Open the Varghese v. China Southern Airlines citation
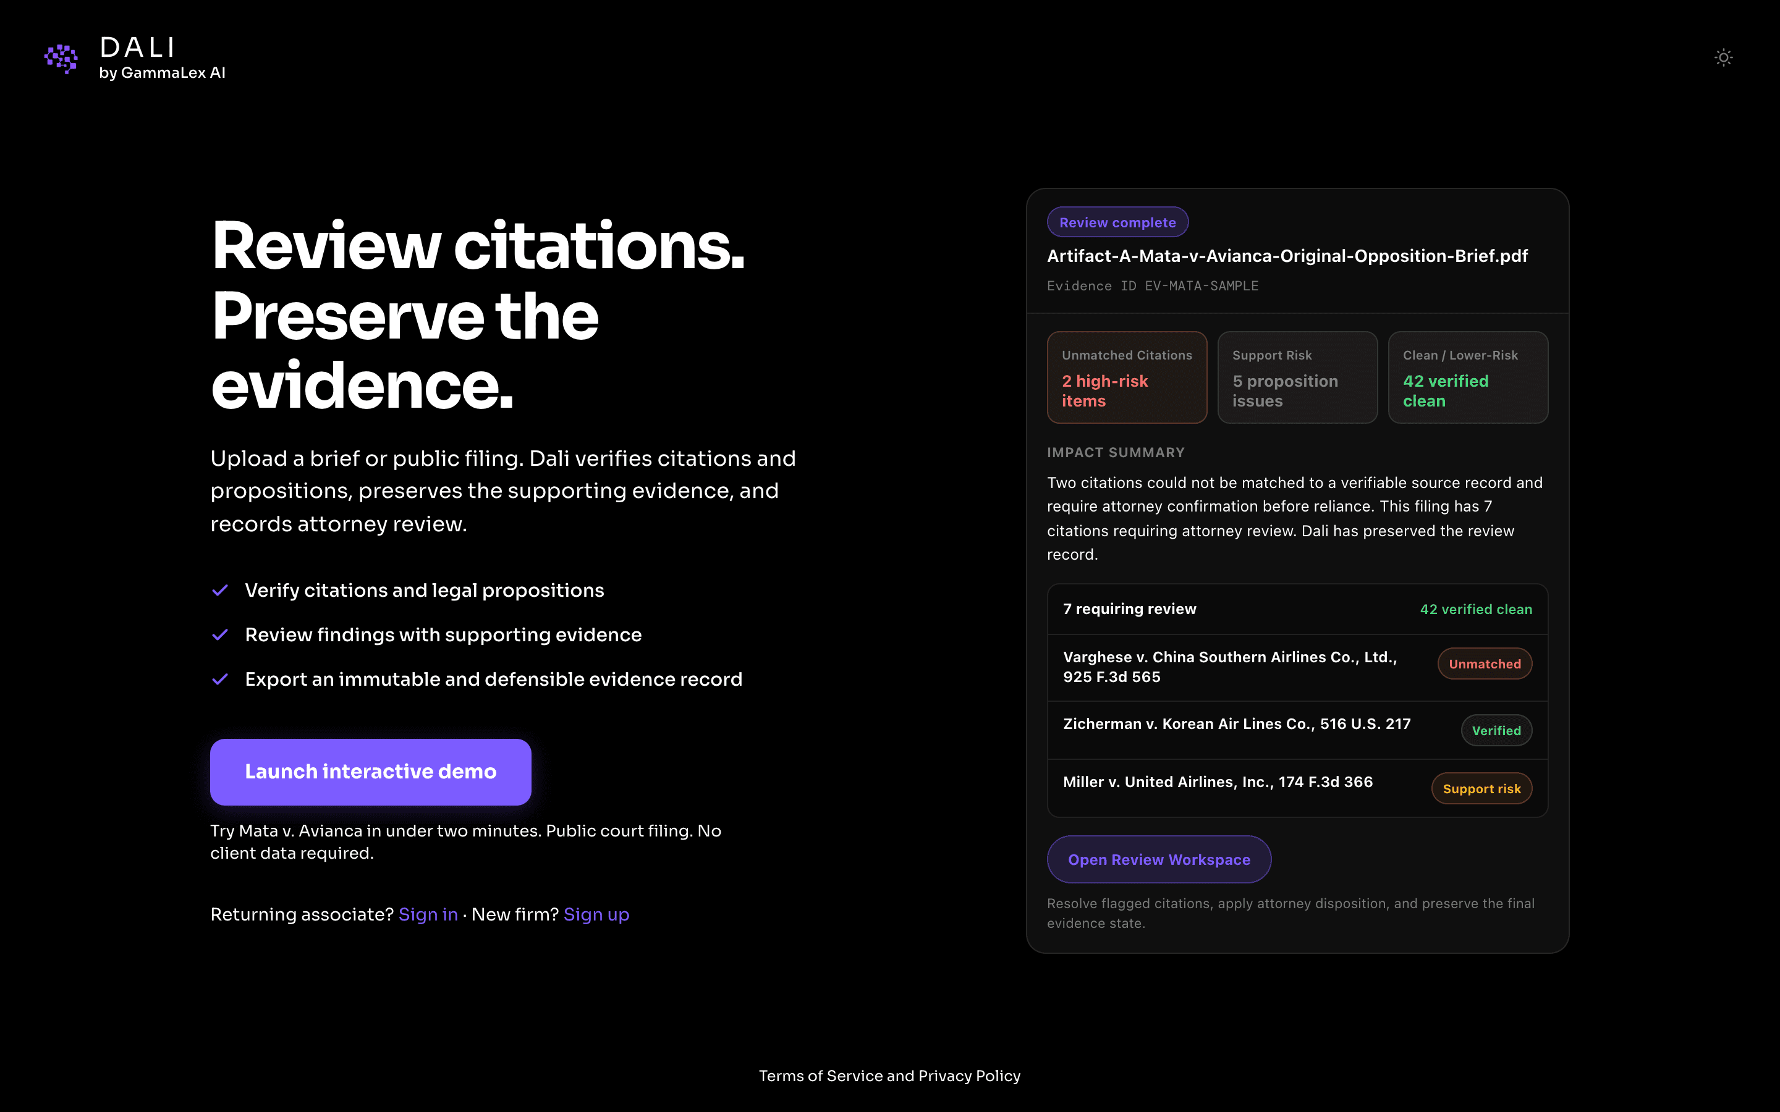This screenshot has width=1780, height=1112. tap(1297, 667)
